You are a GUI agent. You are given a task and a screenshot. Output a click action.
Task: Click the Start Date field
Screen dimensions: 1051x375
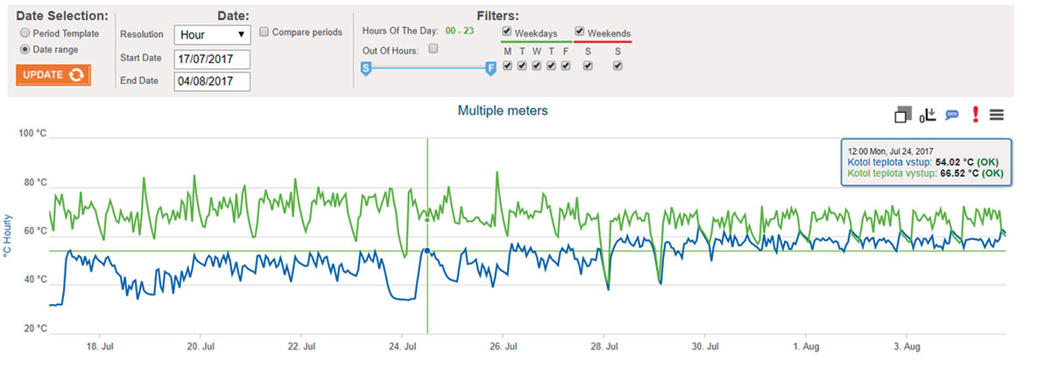(x=212, y=59)
